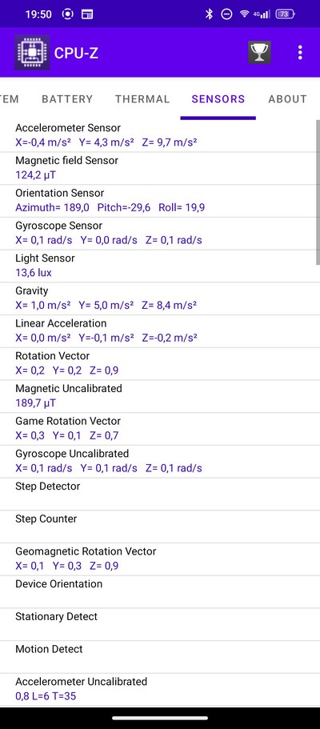Tap the CPU-Z chip logo icon
Image resolution: width=320 pixels, height=729 pixels.
tap(32, 53)
